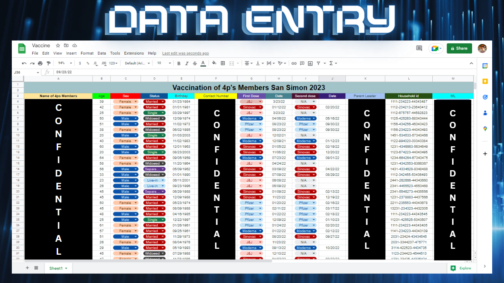Open the zoom 94% dropdown
The image size is (504, 283).
pyautogui.click(x=65, y=63)
